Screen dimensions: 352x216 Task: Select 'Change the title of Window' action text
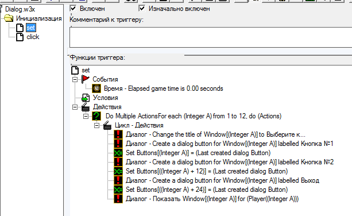click(x=215, y=134)
